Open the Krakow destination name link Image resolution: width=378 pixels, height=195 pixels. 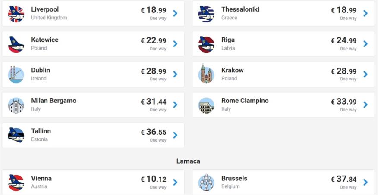point(232,70)
